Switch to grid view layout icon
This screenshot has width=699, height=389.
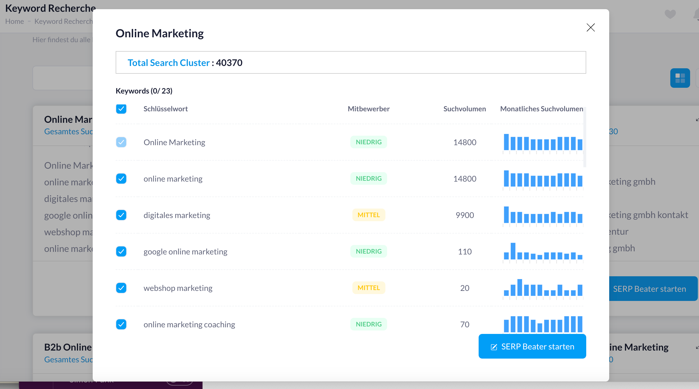[x=680, y=78]
